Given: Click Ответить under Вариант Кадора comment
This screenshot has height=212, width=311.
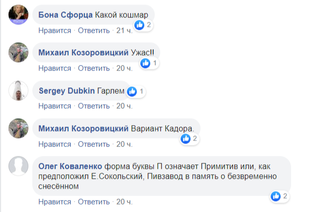Looking at the screenshot, I should pos(94,144).
